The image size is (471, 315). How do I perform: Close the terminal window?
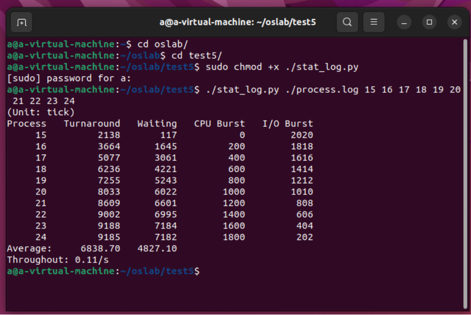454,22
